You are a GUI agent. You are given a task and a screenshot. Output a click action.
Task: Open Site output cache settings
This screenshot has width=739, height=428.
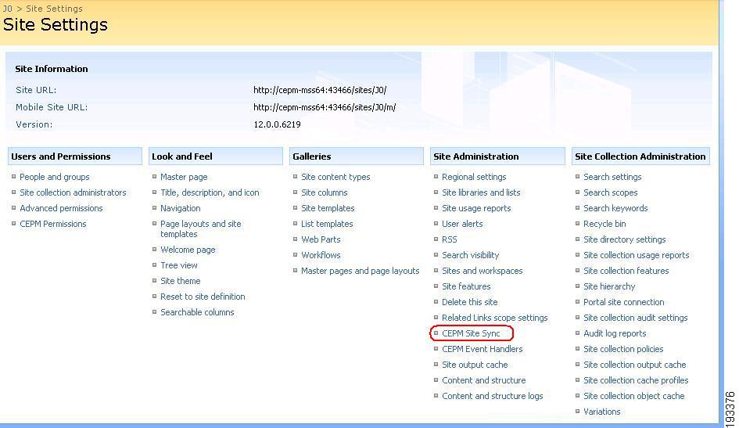pyautogui.click(x=475, y=365)
